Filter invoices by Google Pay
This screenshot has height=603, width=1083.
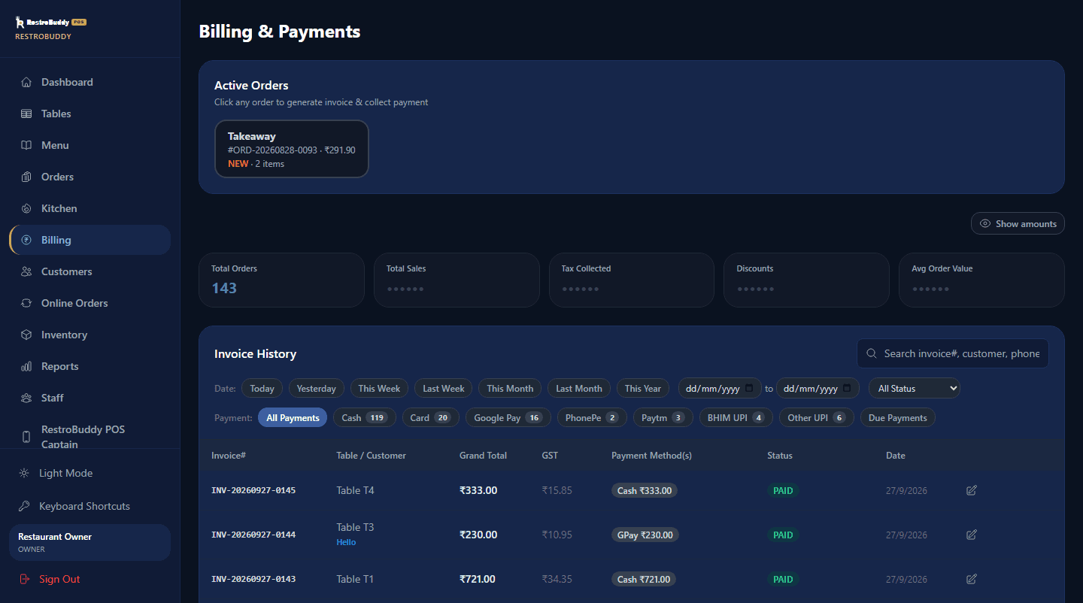tap(508, 417)
